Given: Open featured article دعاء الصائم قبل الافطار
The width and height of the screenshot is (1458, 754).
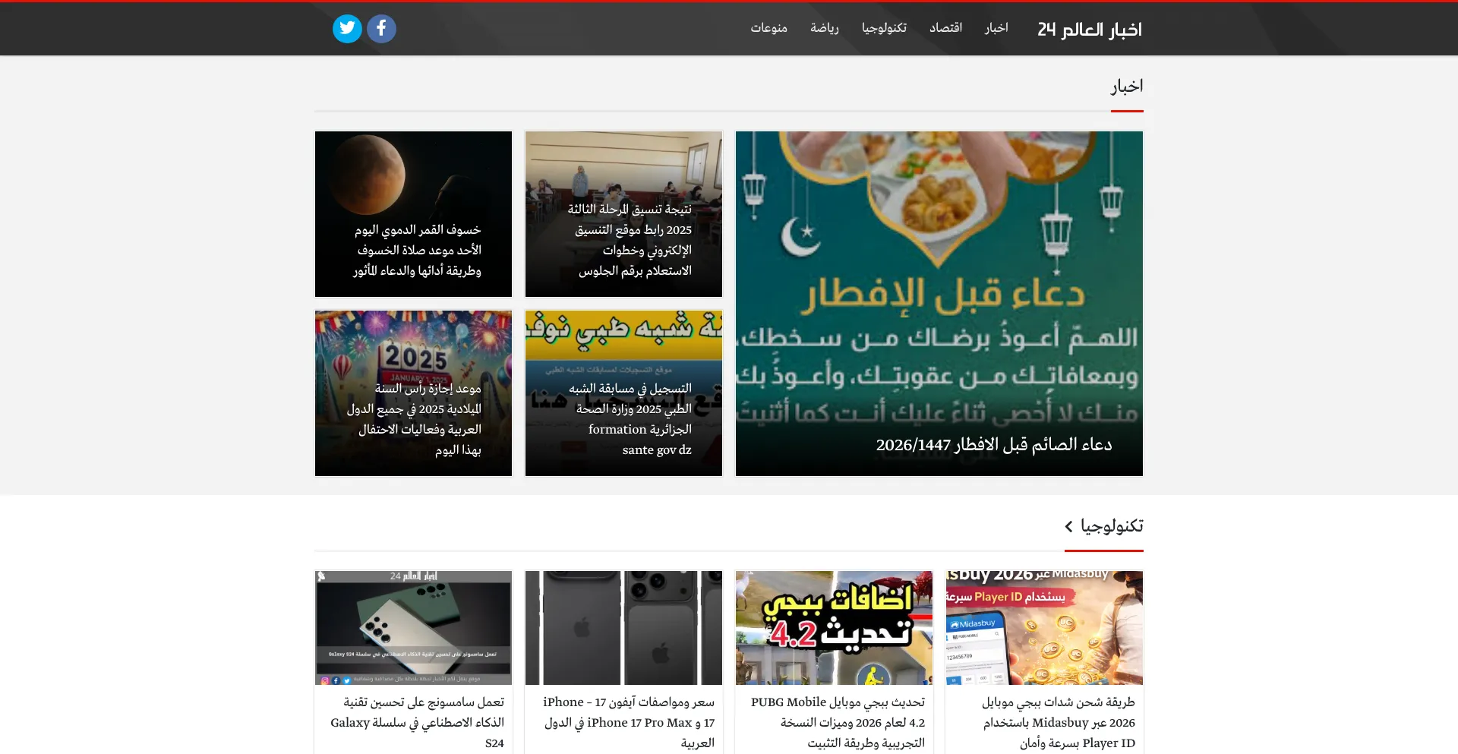Looking at the screenshot, I should (x=939, y=304).
